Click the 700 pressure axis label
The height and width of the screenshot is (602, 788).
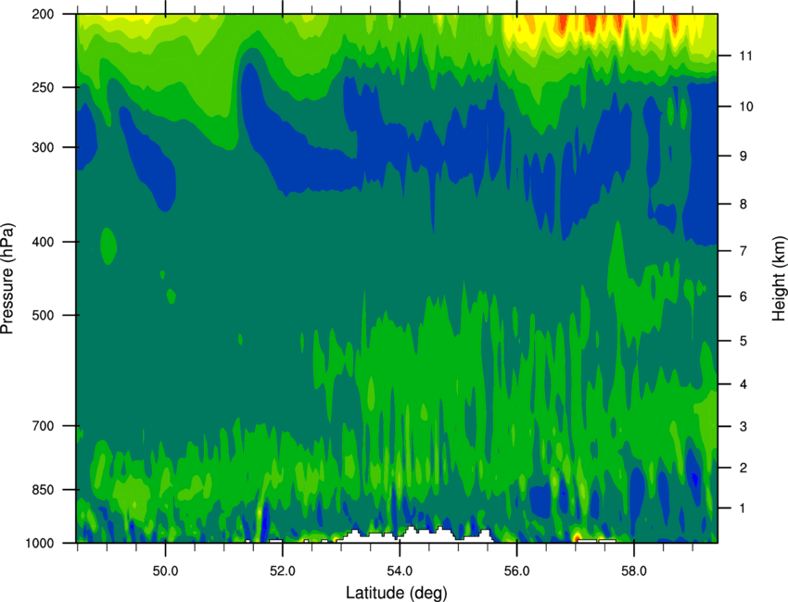tap(44, 426)
